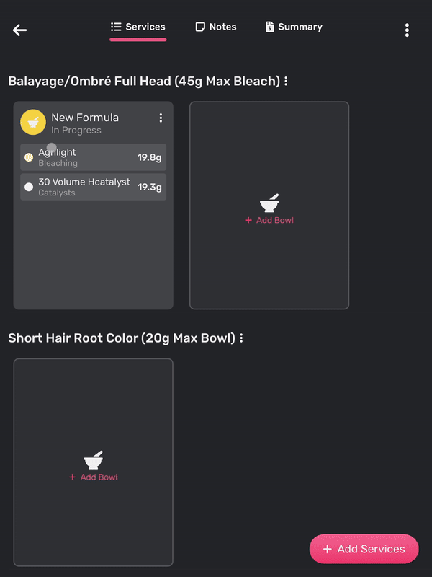The width and height of the screenshot is (432, 577).
Task: Switch to the Notes tab
Action: [x=216, y=27]
